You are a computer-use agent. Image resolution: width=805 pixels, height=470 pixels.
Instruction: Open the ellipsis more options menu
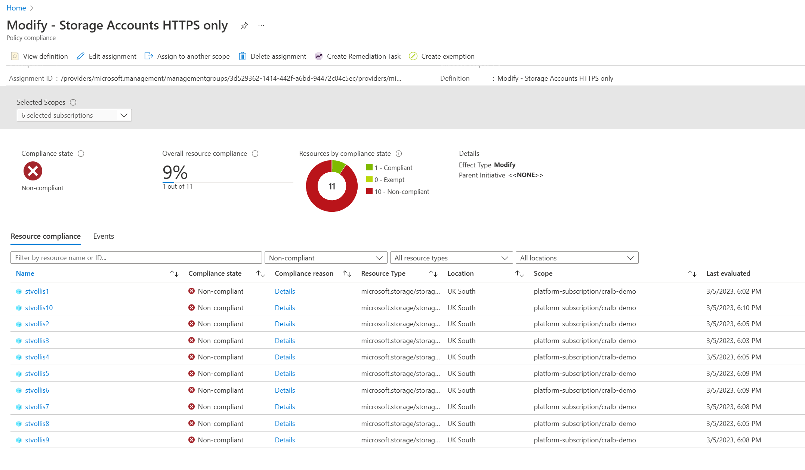click(261, 26)
